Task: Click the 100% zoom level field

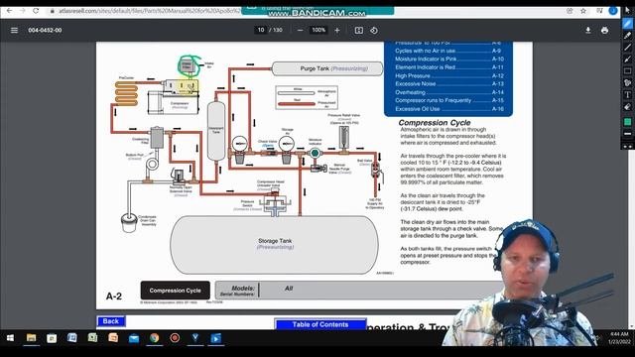Action: click(x=318, y=30)
